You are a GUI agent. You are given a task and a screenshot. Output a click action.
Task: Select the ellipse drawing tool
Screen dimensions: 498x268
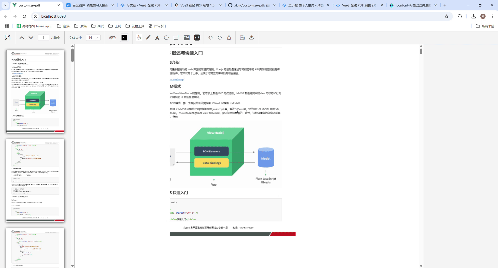(166, 37)
